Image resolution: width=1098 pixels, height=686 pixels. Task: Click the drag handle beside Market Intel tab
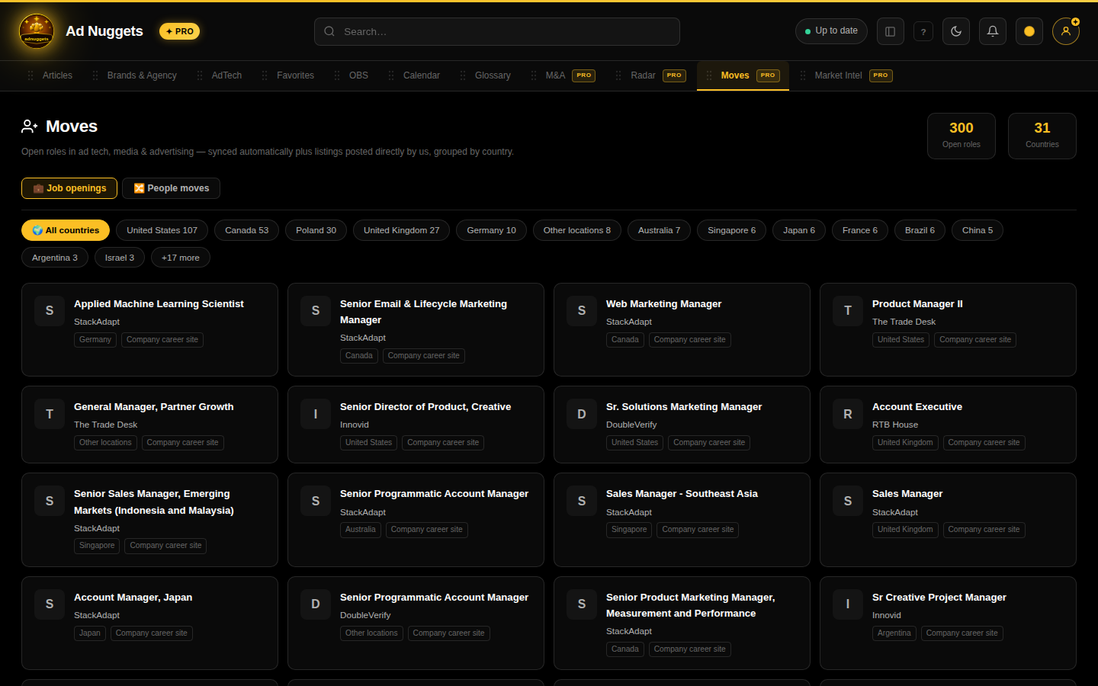click(803, 75)
